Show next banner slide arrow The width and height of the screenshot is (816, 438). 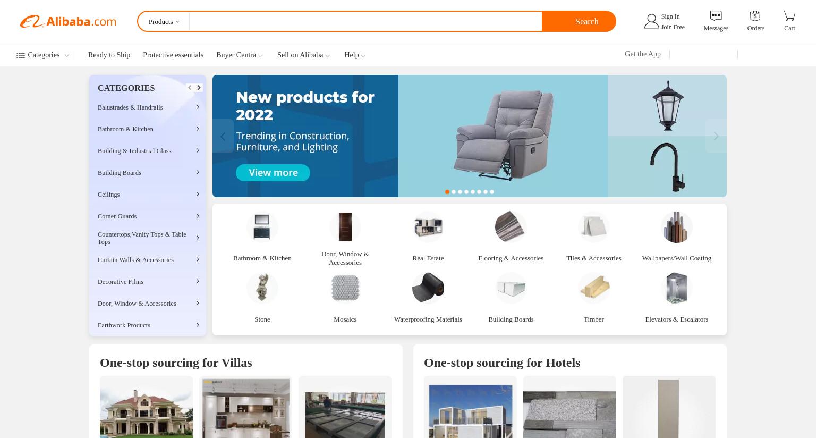point(716,136)
